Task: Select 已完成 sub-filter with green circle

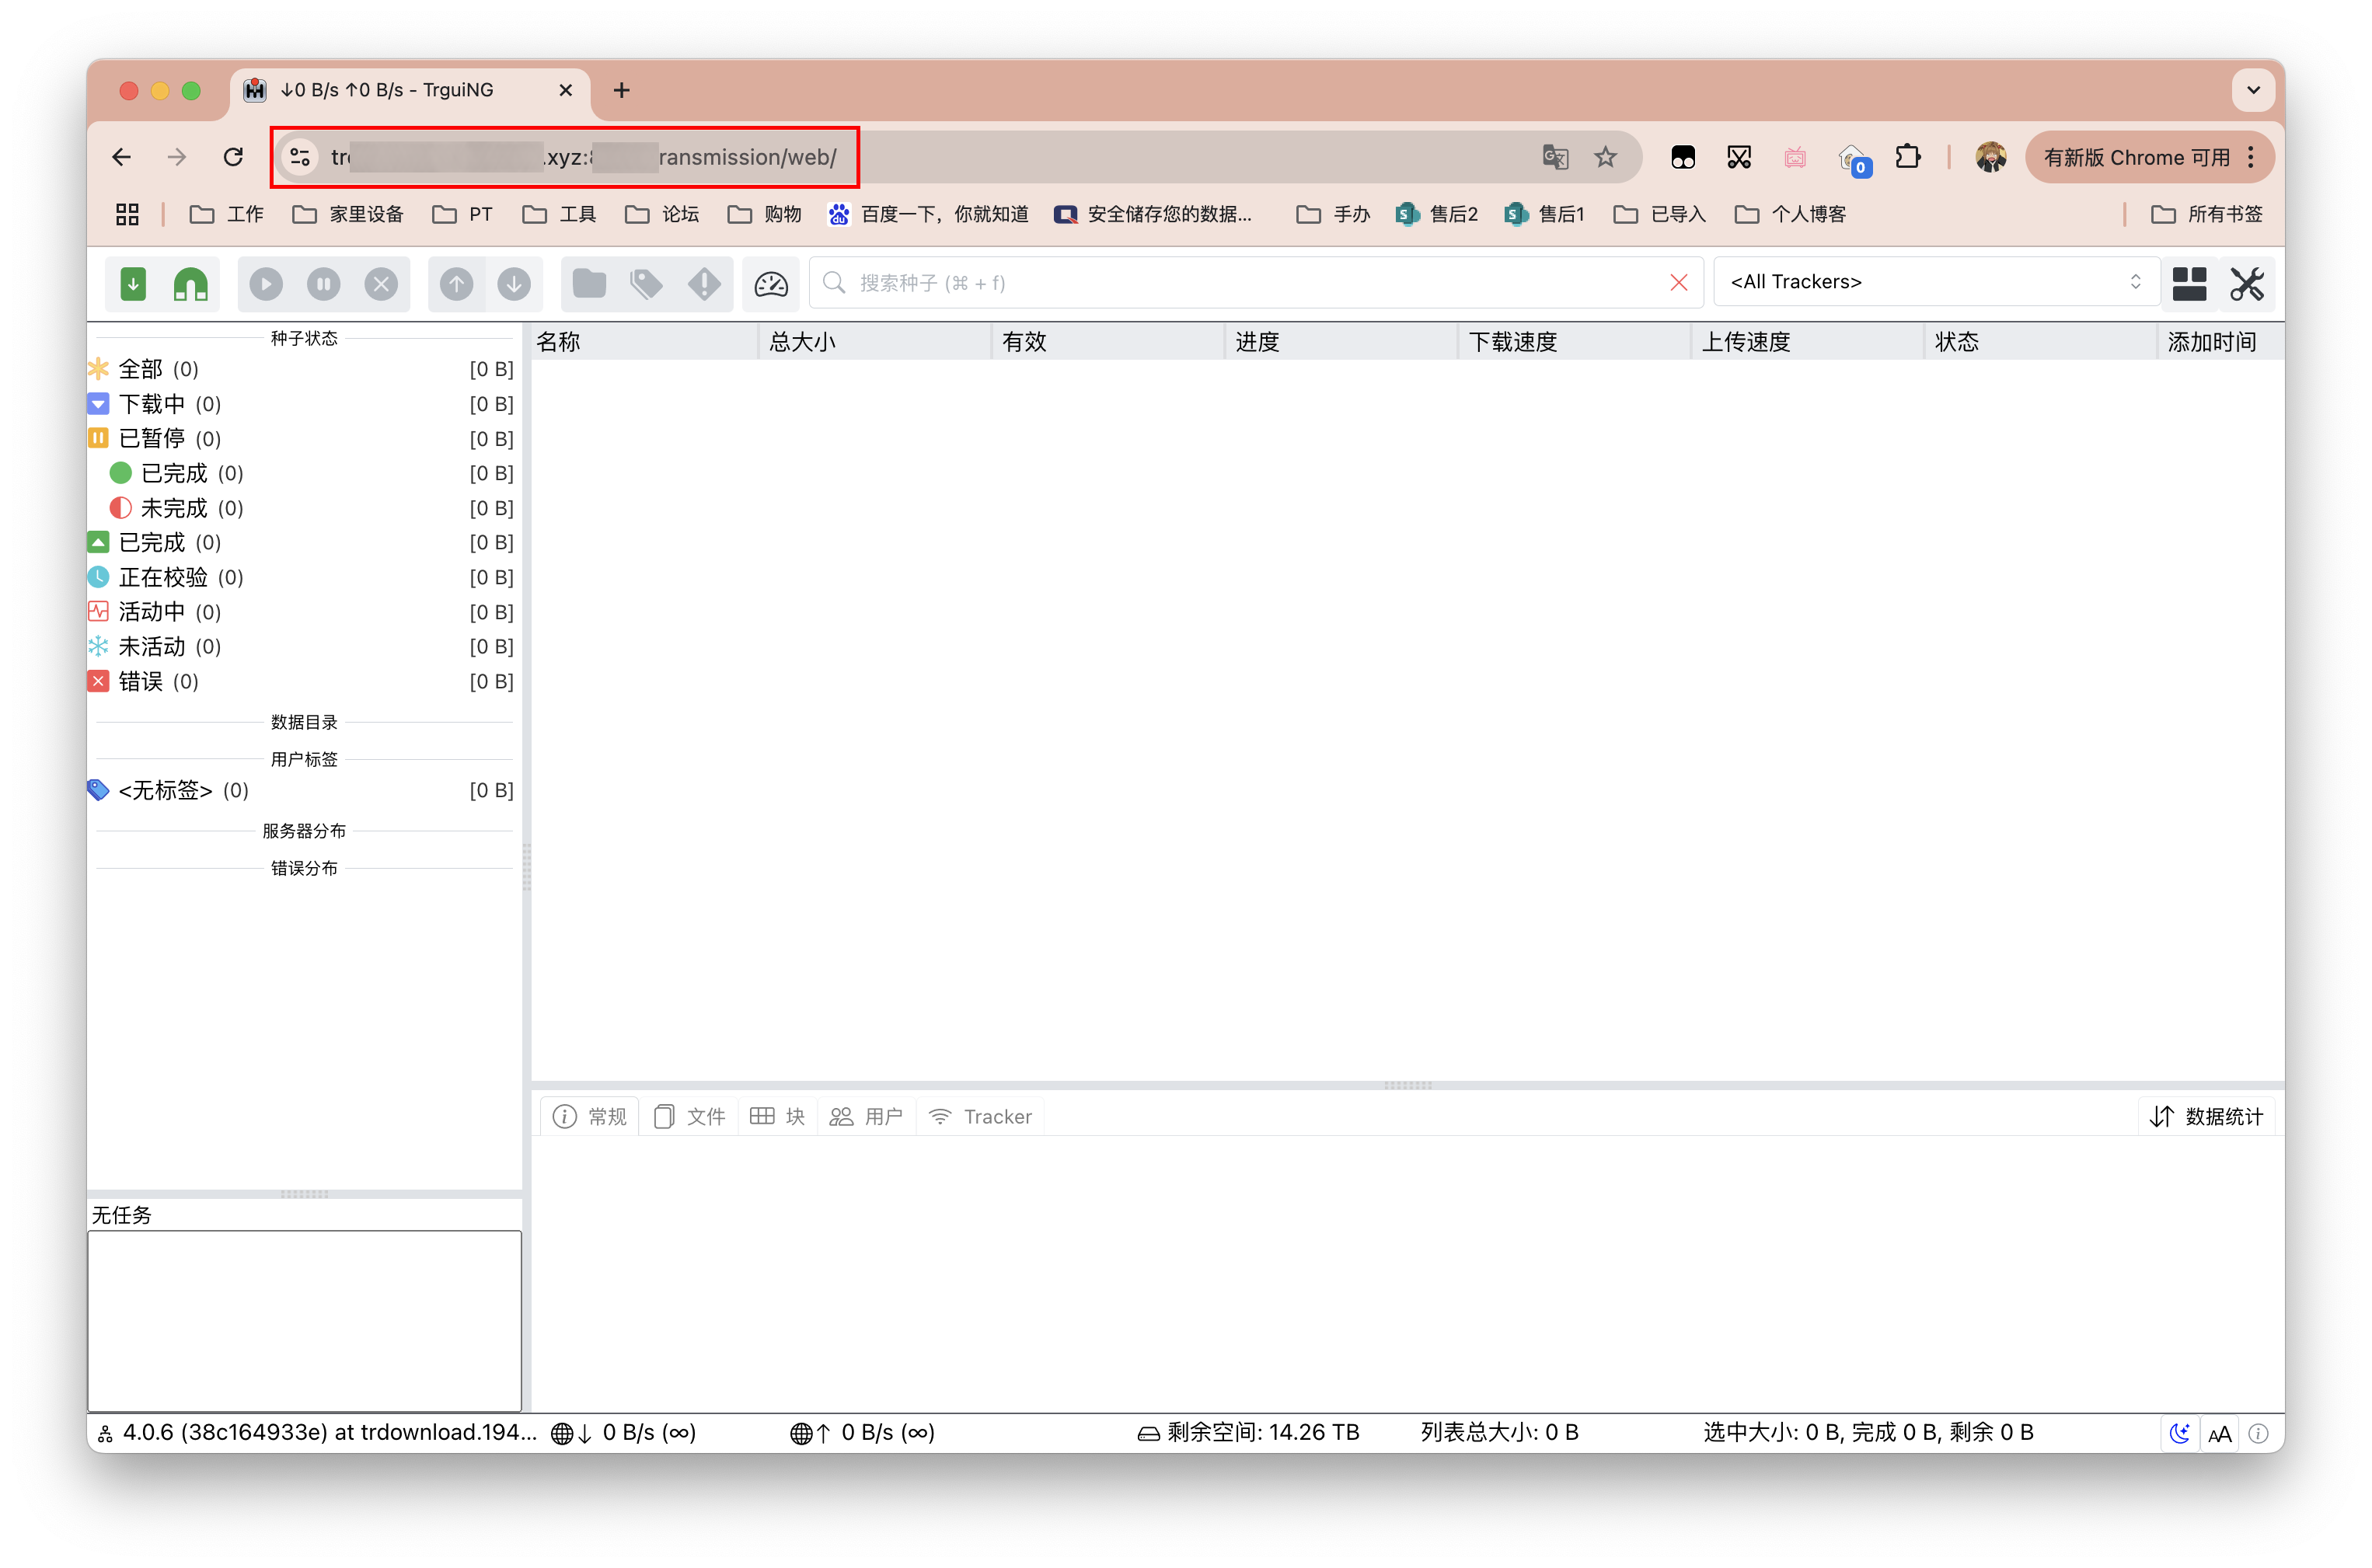Action: [302, 473]
